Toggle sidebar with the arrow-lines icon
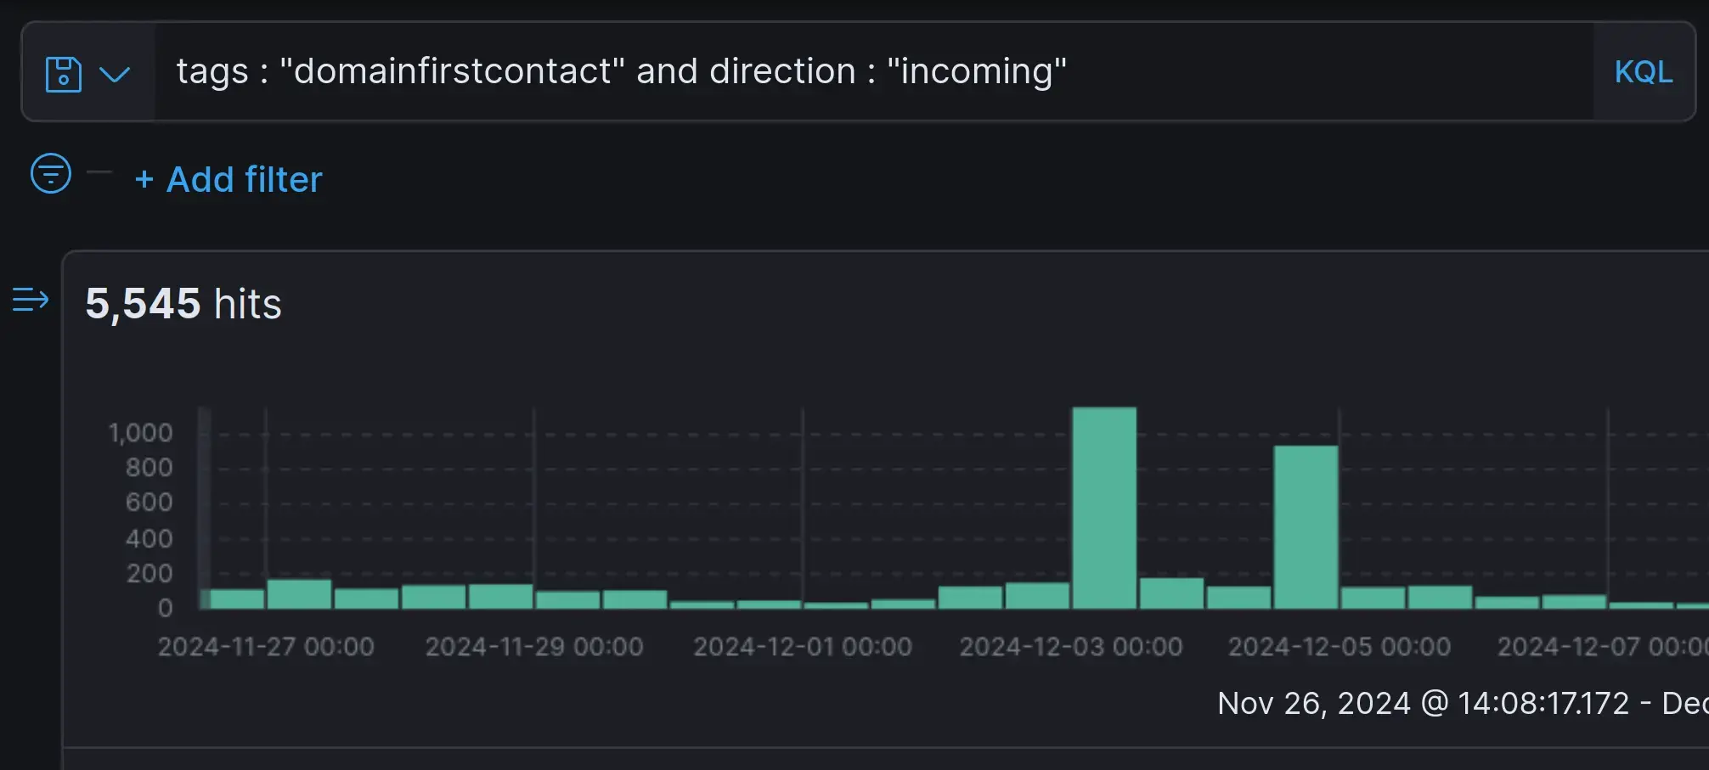This screenshot has height=770, width=1709. [x=31, y=300]
